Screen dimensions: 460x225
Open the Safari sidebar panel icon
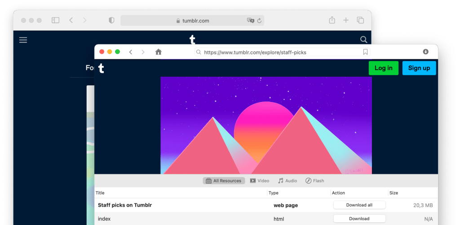pos(55,20)
